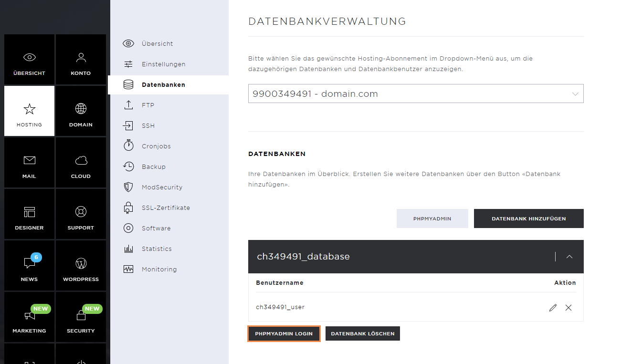621x364 pixels.
Task: Open the Software menu item
Action: tap(156, 228)
